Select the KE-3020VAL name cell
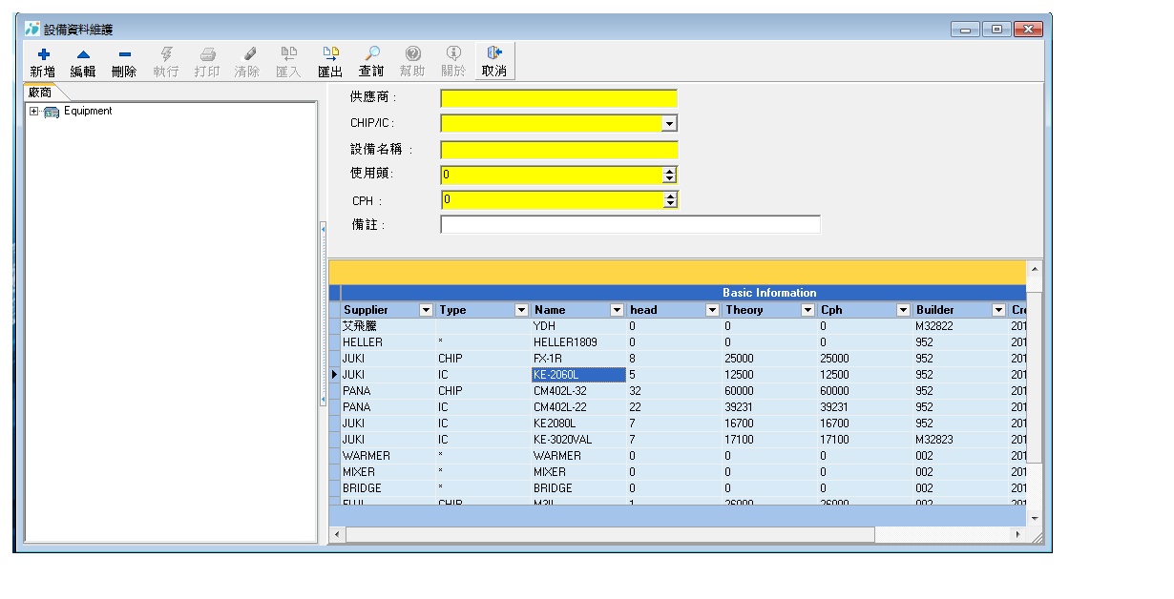 578,440
